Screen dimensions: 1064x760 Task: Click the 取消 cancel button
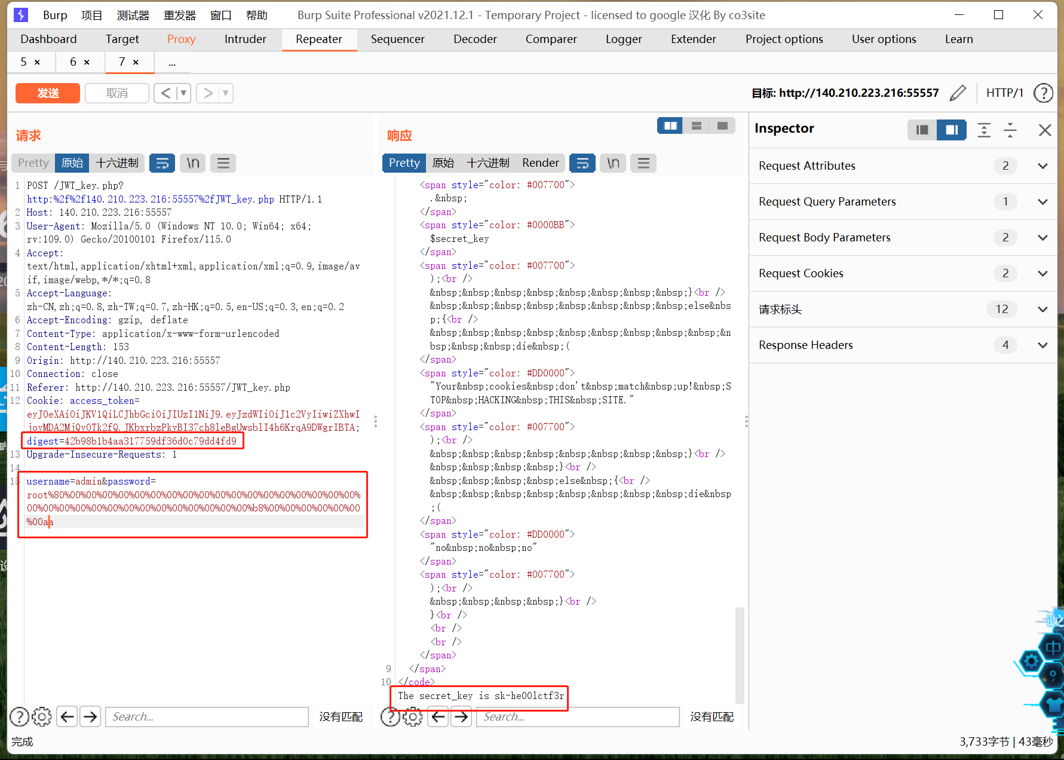tap(117, 93)
